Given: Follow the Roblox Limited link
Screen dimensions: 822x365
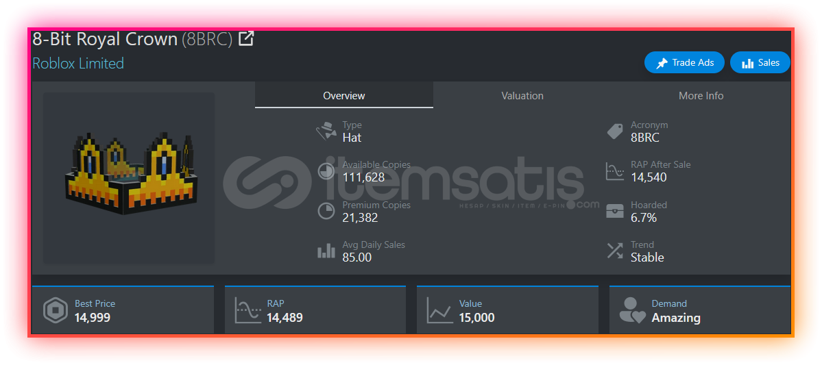Looking at the screenshot, I should coord(78,64).
